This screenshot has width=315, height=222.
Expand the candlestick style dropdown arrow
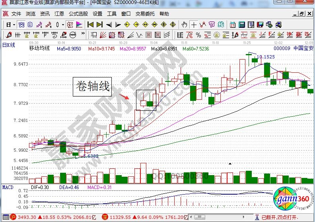(63, 25)
